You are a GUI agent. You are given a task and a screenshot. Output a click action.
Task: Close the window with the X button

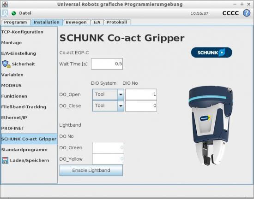point(249,4)
